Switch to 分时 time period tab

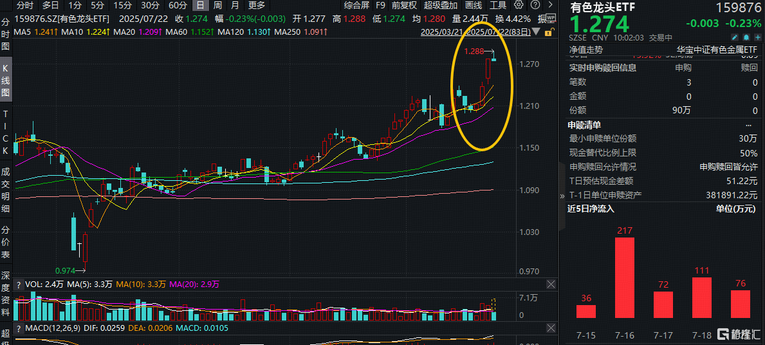(x=25, y=5)
